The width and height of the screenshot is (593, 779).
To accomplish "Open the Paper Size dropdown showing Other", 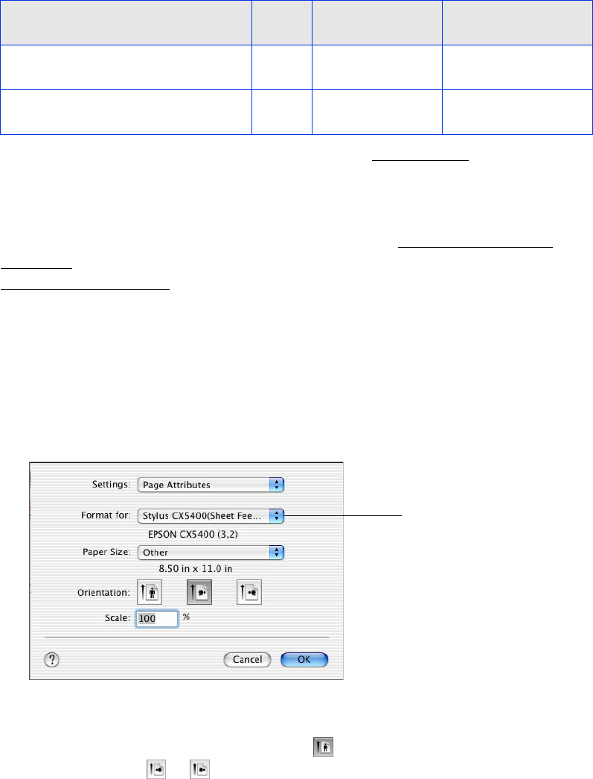I will point(211,553).
